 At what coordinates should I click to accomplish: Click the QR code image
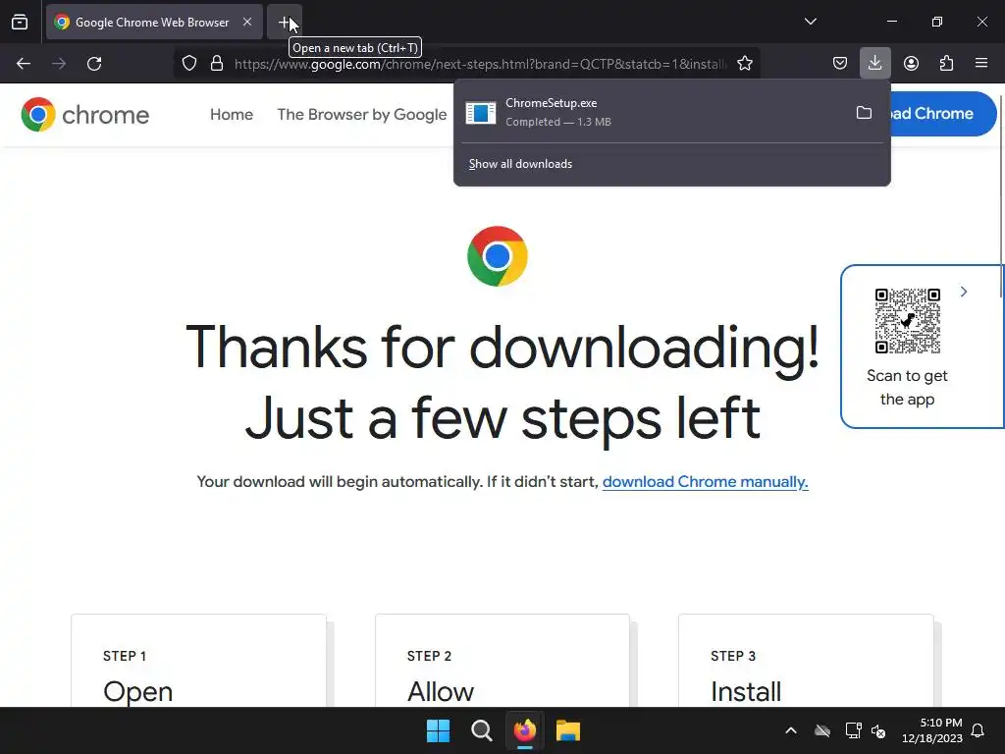[x=908, y=321]
